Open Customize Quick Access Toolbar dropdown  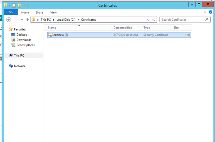point(24,6)
